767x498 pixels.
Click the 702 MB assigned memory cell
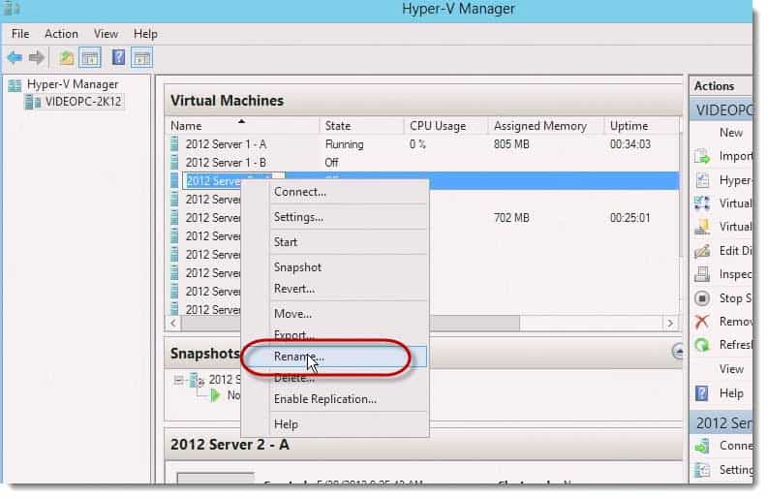511,218
